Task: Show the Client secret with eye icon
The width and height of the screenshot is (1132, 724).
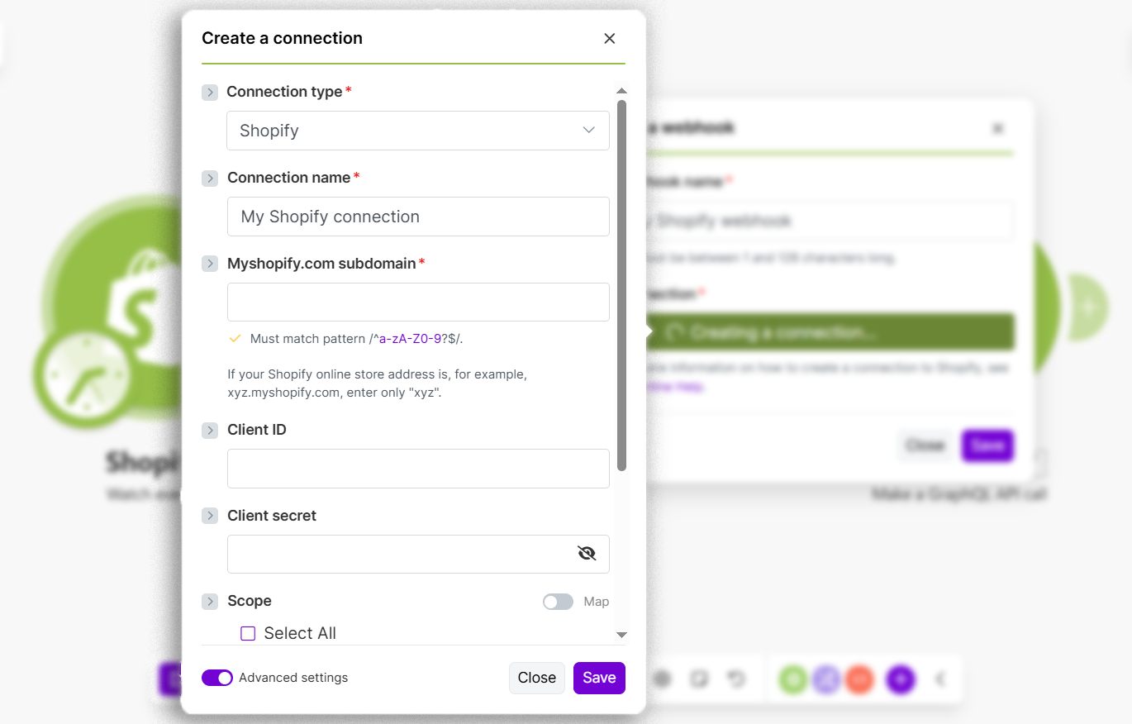Action: coord(587,554)
